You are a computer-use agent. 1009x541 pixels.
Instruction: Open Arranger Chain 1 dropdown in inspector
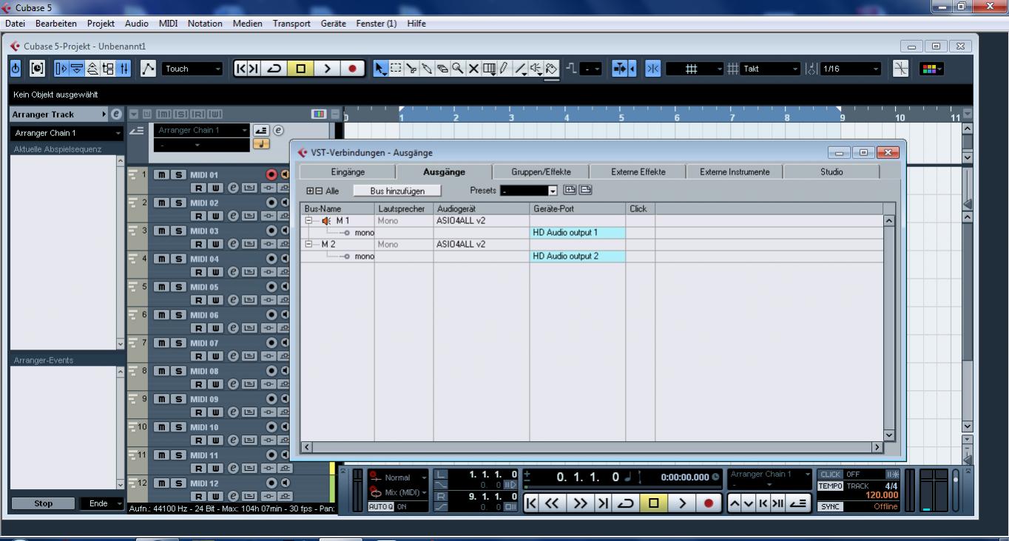coord(67,133)
